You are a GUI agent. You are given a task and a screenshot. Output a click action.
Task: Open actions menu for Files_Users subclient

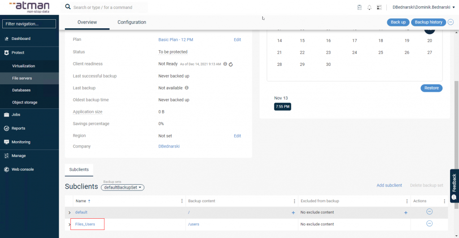click(x=429, y=223)
